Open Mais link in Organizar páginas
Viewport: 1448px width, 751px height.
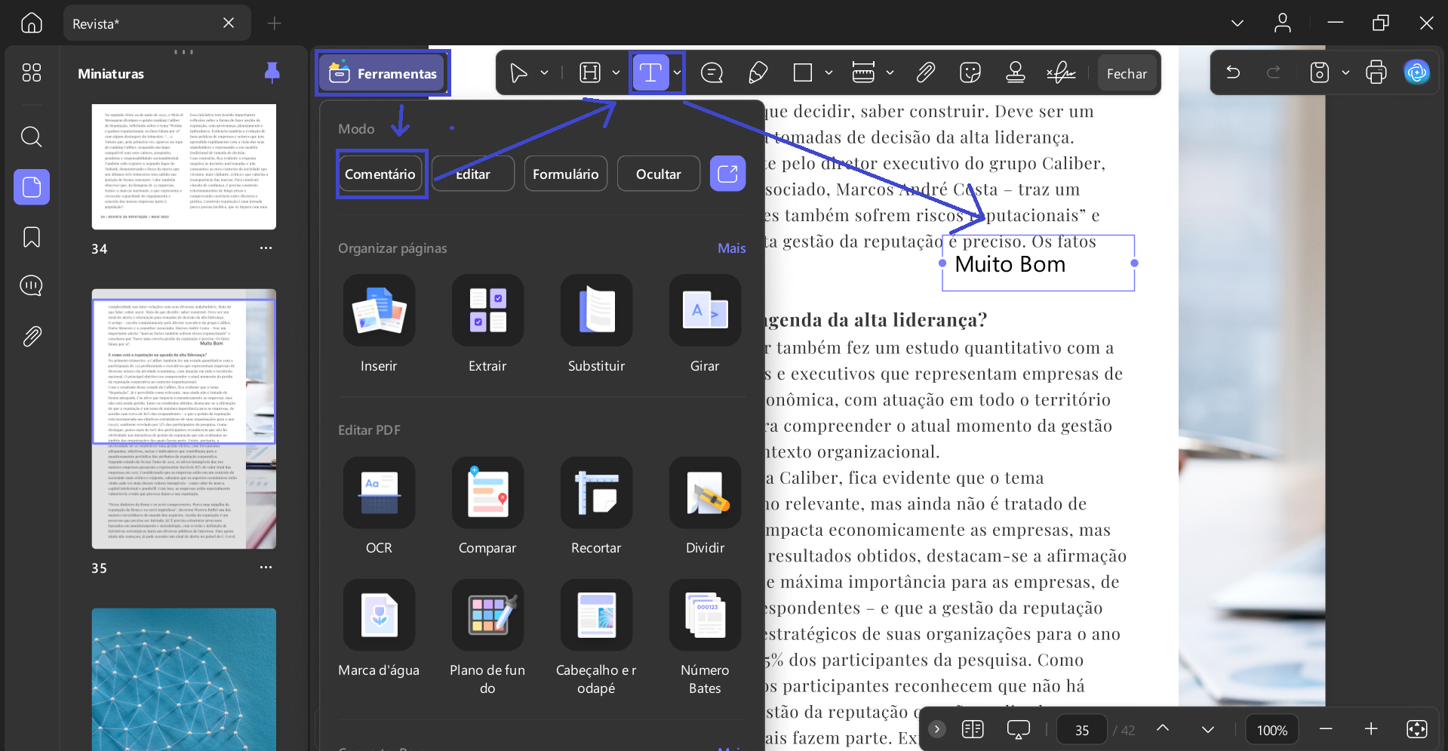coord(732,248)
